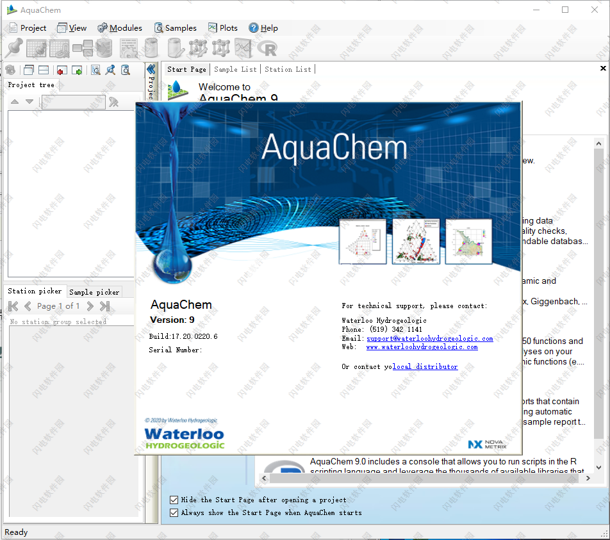The height and width of the screenshot is (540, 610).
Task: Click the jar-with-magnifier icon in the project panel
Action: [x=126, y=70]
